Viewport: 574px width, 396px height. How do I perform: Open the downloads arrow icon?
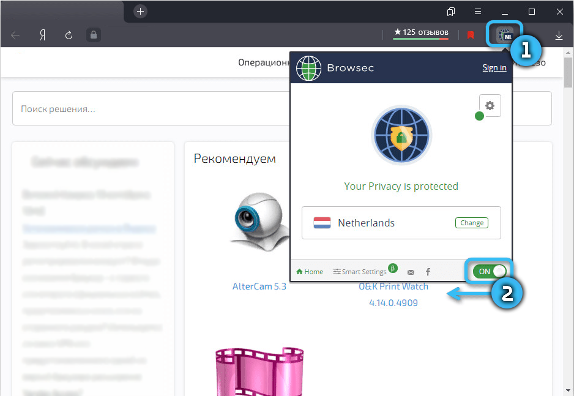559,35
